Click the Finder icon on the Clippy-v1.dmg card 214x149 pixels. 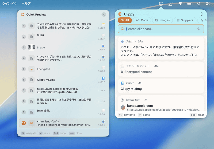pos(123,83)
